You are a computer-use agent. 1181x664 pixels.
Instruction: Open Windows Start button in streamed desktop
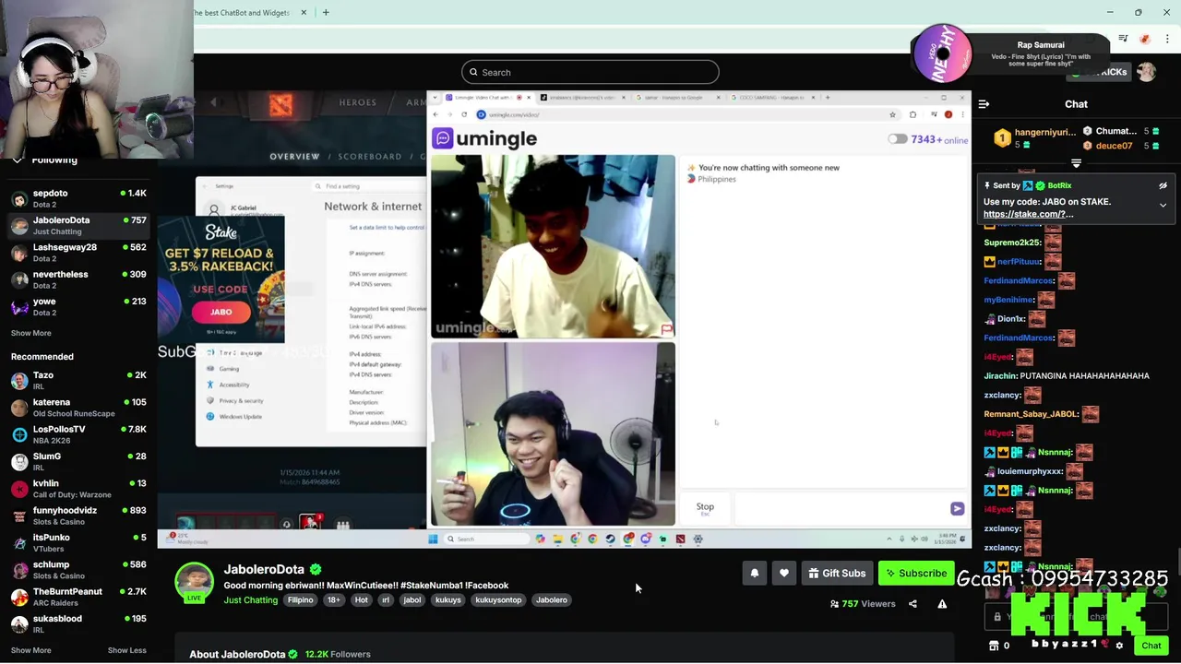[x=432, y=539]
